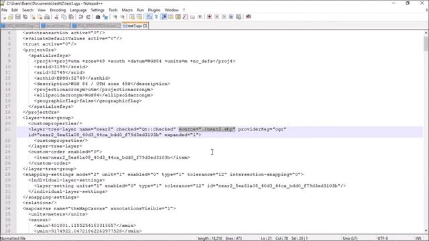
Task: Click the INS indicator in the status bar
Action: click(418, 238)
